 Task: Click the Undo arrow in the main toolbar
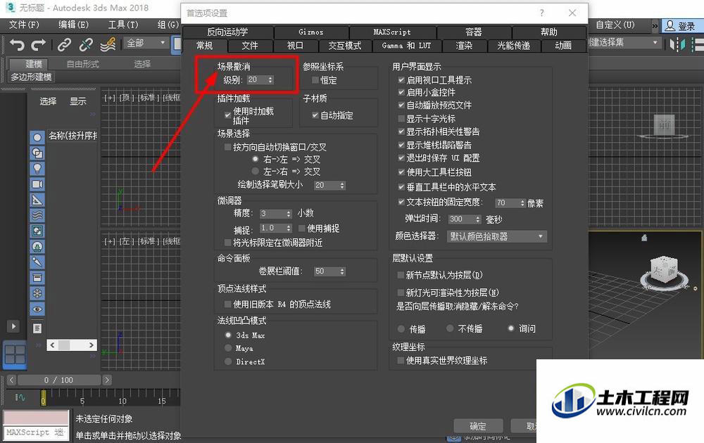(x=17, y=44)
